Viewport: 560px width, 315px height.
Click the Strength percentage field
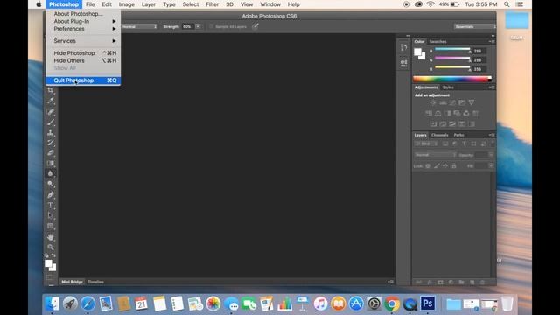coord(188,26)
